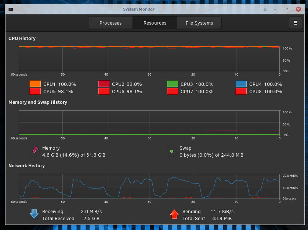Select the Resources tab
The width and height of the screenshot is (308, 230).
point(155,23)
